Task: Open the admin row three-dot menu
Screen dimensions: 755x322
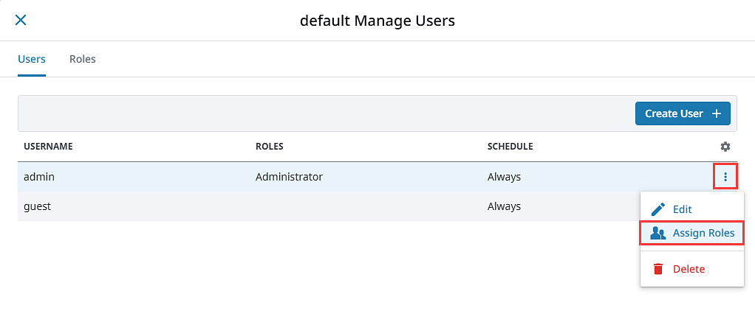Action: click(x=725, y=178)
